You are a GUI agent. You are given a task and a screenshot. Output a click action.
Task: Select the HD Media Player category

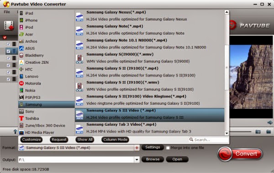coord(46,132)
